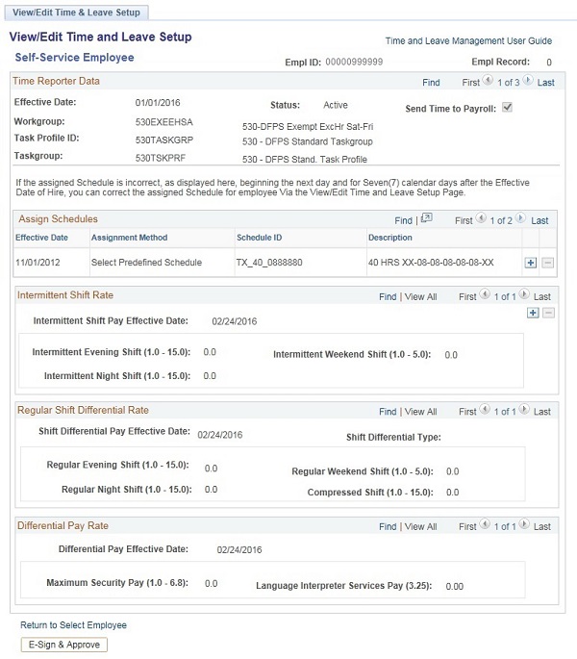This screenshot has height=659, width=577.
Task: Click View All in Intermittent Shift Rate
Action: coord(420,297)
